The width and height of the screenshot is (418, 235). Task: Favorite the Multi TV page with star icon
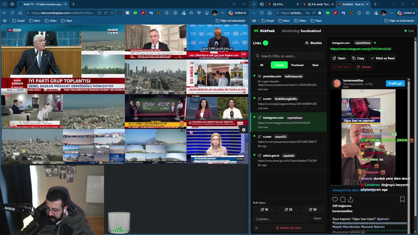point(112,13)
